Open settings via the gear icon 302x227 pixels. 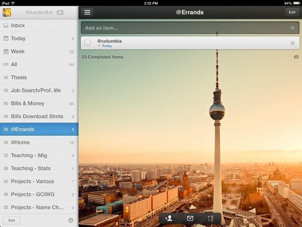pos(71,220)
